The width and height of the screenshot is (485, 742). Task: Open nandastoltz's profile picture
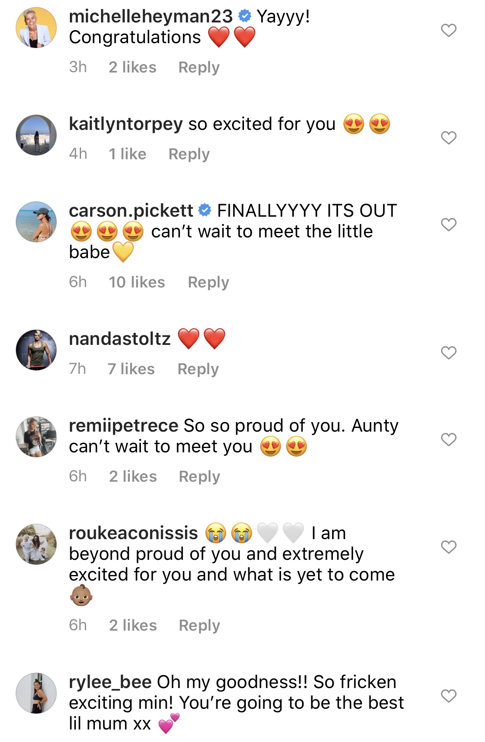click(36, 350)
